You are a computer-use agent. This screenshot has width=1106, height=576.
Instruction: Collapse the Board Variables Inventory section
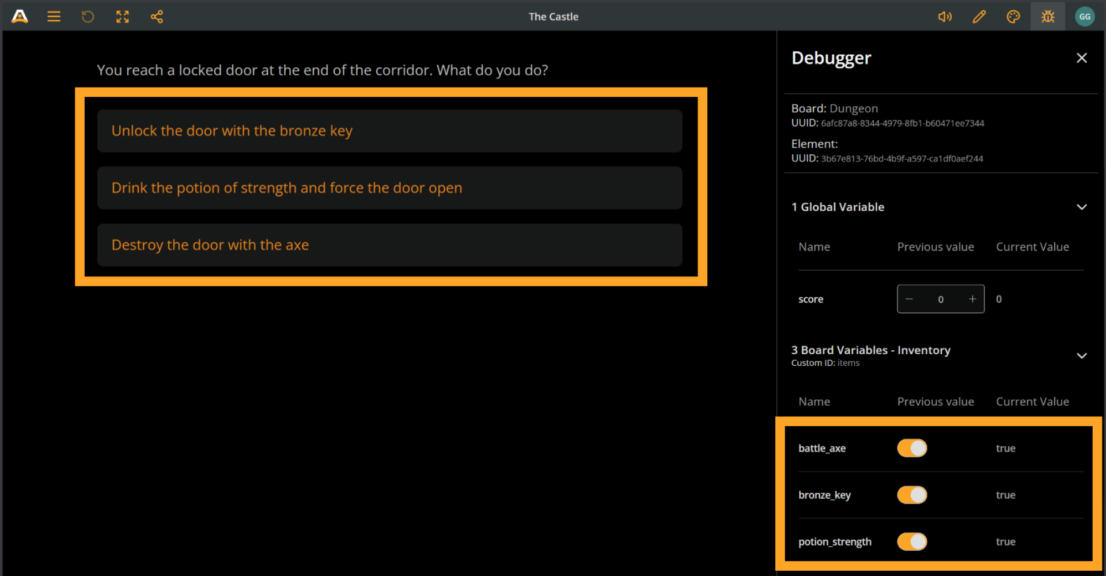[1082, 355]
